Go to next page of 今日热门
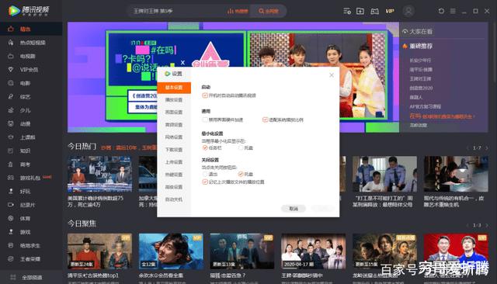497x284 pixels. pyautogui.click(x=487, y=148)
